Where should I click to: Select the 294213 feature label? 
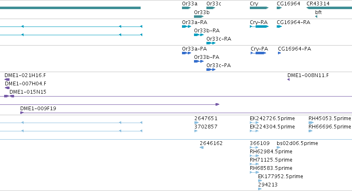[x=268, y=185]
